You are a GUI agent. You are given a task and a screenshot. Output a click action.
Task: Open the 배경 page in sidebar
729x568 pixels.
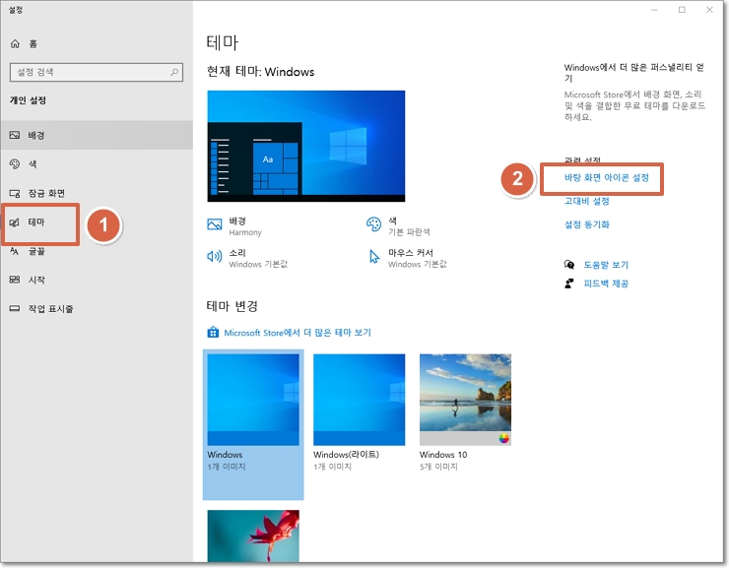point(97,135)
